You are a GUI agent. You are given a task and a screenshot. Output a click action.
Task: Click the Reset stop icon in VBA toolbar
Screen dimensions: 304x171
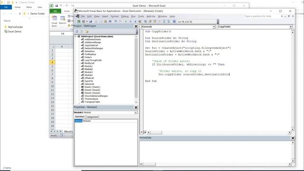135,21
